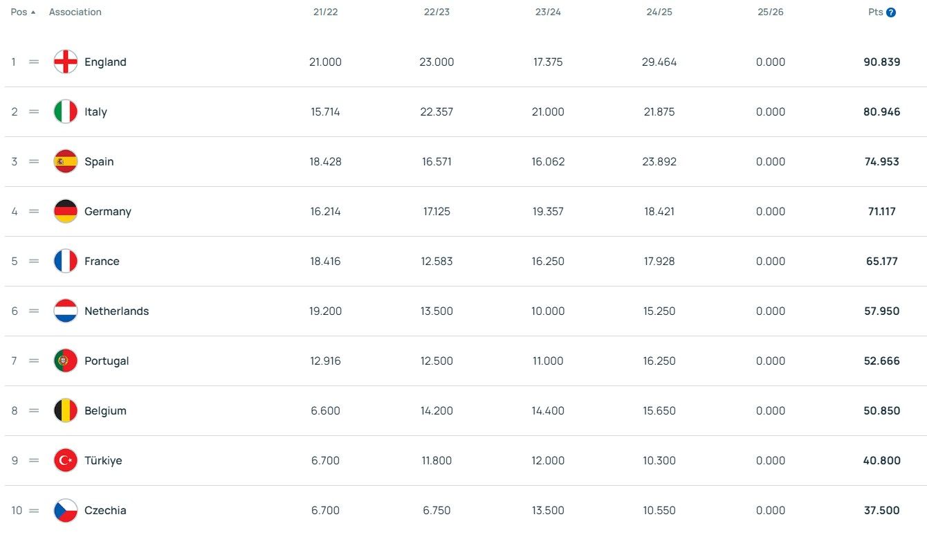Sort by the Pts column header
The image size is (927, 537).
(875, 12)
